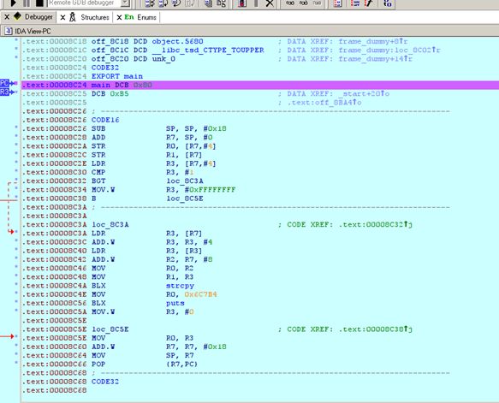Click the first glasses watch icon

pyautogui.click(x=290, y=3)
